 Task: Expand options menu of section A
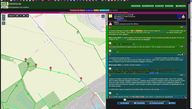point(185,27)
